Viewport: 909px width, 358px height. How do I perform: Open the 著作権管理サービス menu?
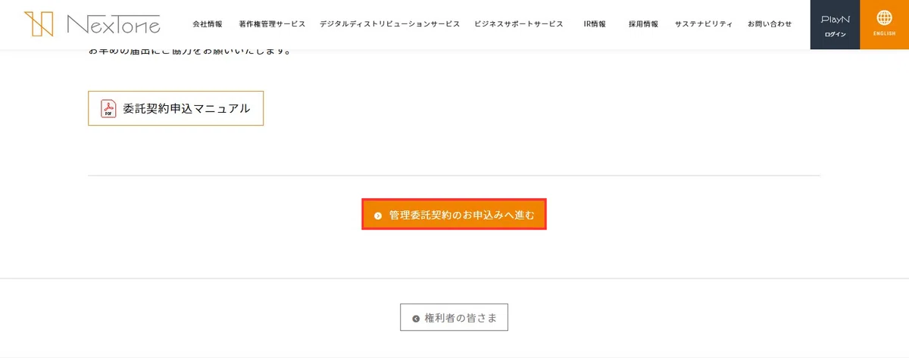pyautogui.click(x=271, y=24)
